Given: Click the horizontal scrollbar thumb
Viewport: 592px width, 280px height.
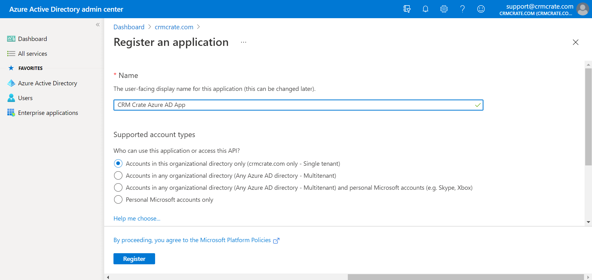Looking at the screenshot, I should tap(466, 277).
